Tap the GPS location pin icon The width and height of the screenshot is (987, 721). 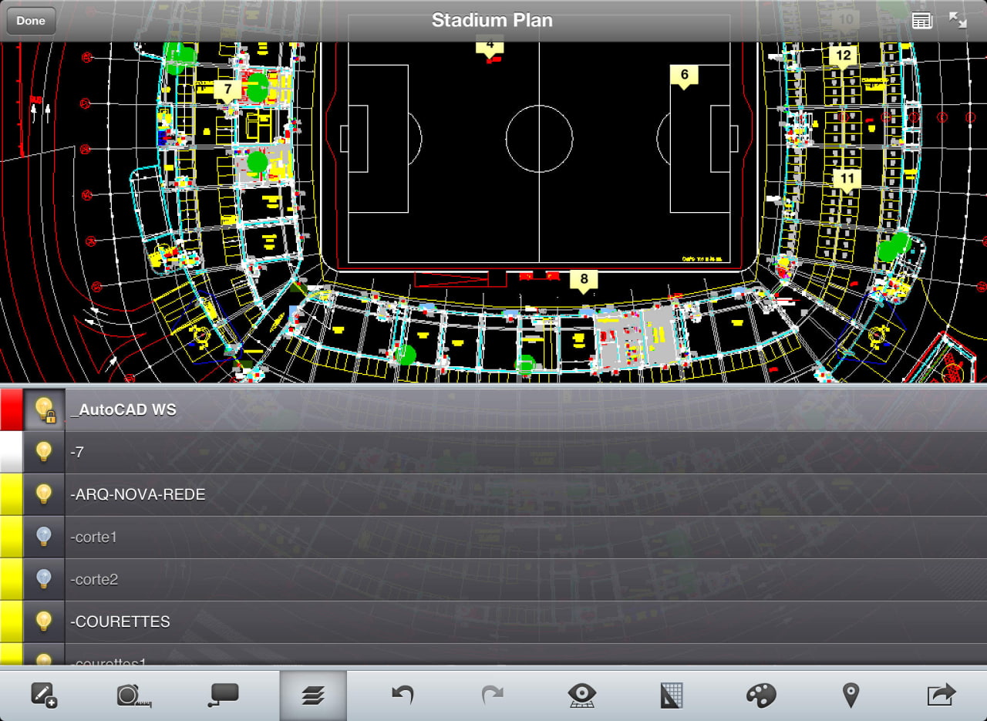851,696
